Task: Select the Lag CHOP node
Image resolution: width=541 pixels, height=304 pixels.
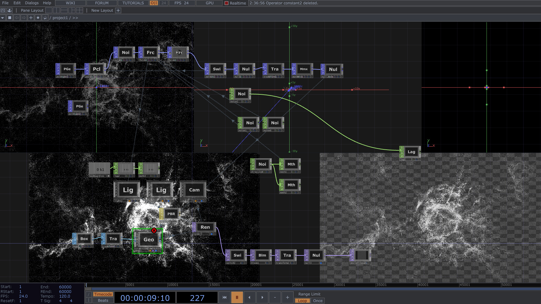Action: [411, 152]
